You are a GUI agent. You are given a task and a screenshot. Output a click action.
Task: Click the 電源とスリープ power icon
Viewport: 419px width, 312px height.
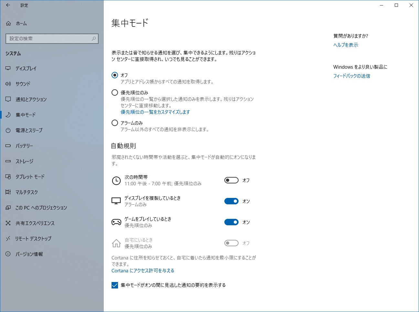8,130
